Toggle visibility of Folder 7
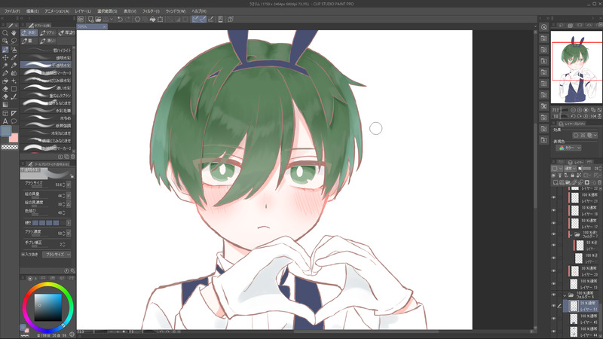 click(x=553, y=234)
